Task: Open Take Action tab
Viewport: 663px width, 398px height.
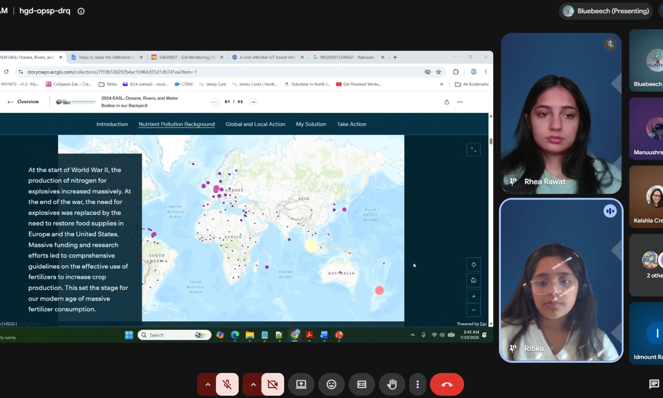Action: pyautogui.click(x=352, y=124)
